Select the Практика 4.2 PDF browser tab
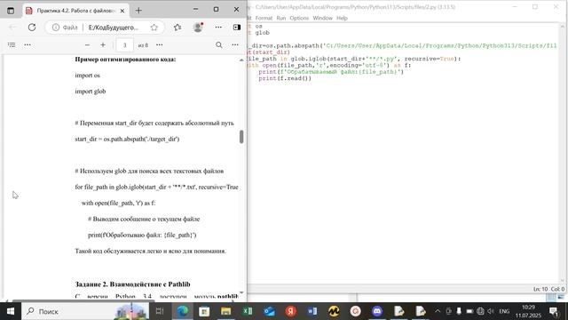568x320 pixels. click(x=75, y=11)
